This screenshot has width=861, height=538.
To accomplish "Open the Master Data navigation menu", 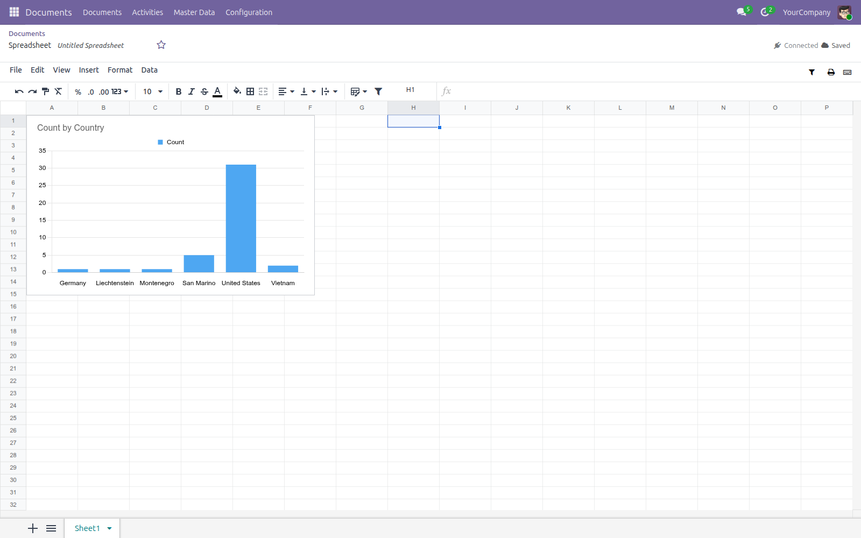I will click(194, 12).
